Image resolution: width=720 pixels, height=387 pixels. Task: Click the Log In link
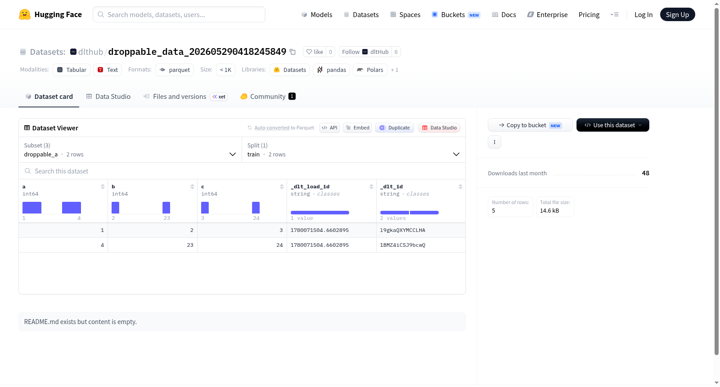click(x=643, y=14)
